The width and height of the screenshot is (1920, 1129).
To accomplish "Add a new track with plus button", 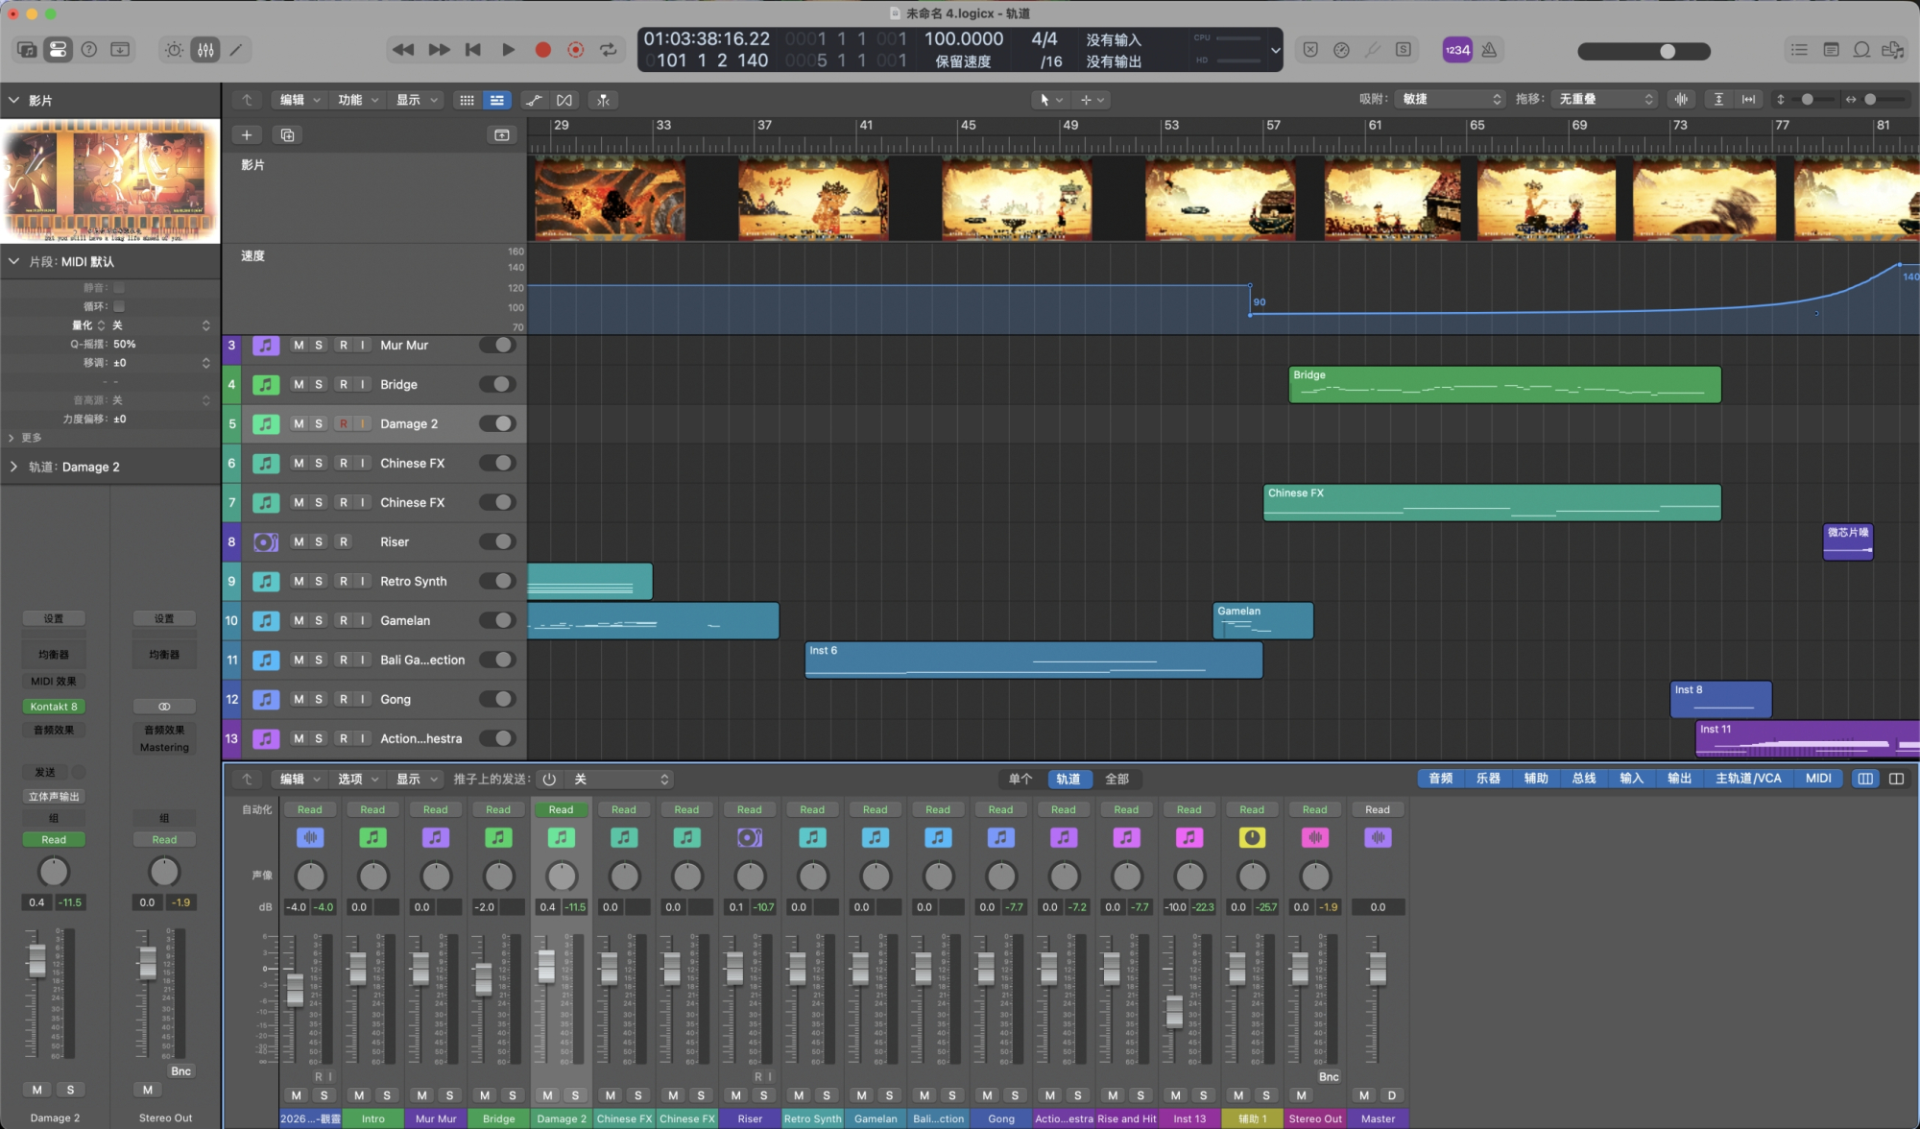I will 247,135.
